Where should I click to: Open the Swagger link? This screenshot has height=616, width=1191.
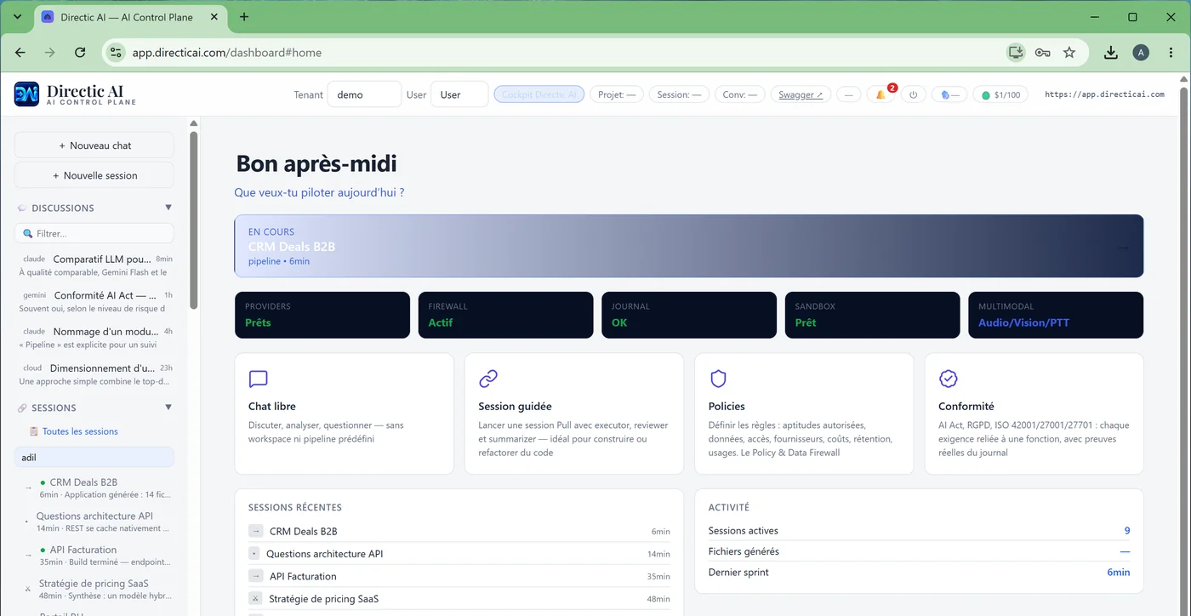pyautogui.click(x=801, y=94)
